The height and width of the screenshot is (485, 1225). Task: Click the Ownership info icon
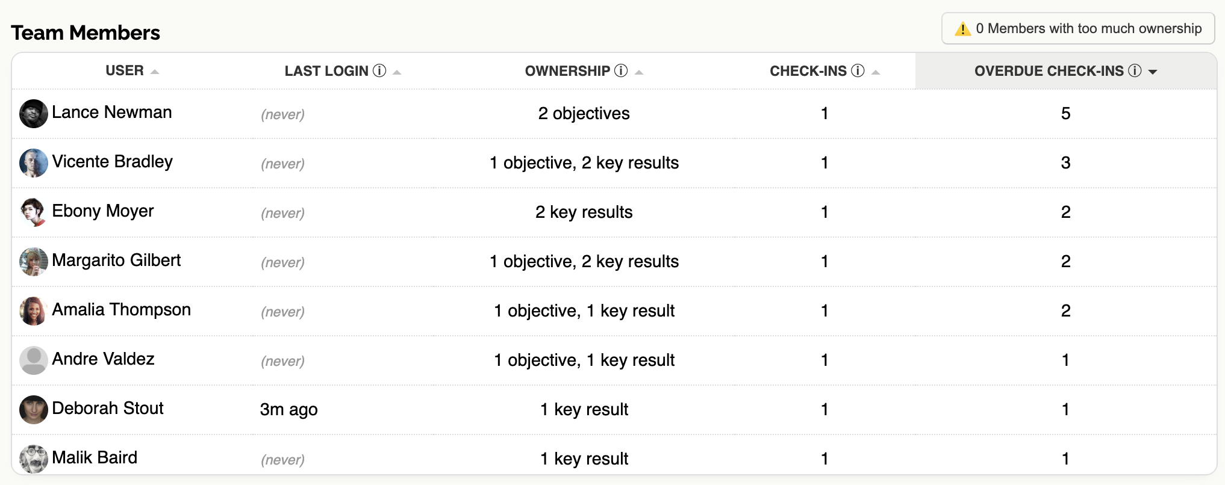tap(621, 71)
